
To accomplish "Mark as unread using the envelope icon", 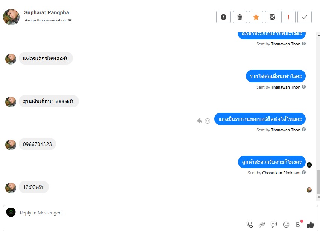I will click(x=272, y=17).
